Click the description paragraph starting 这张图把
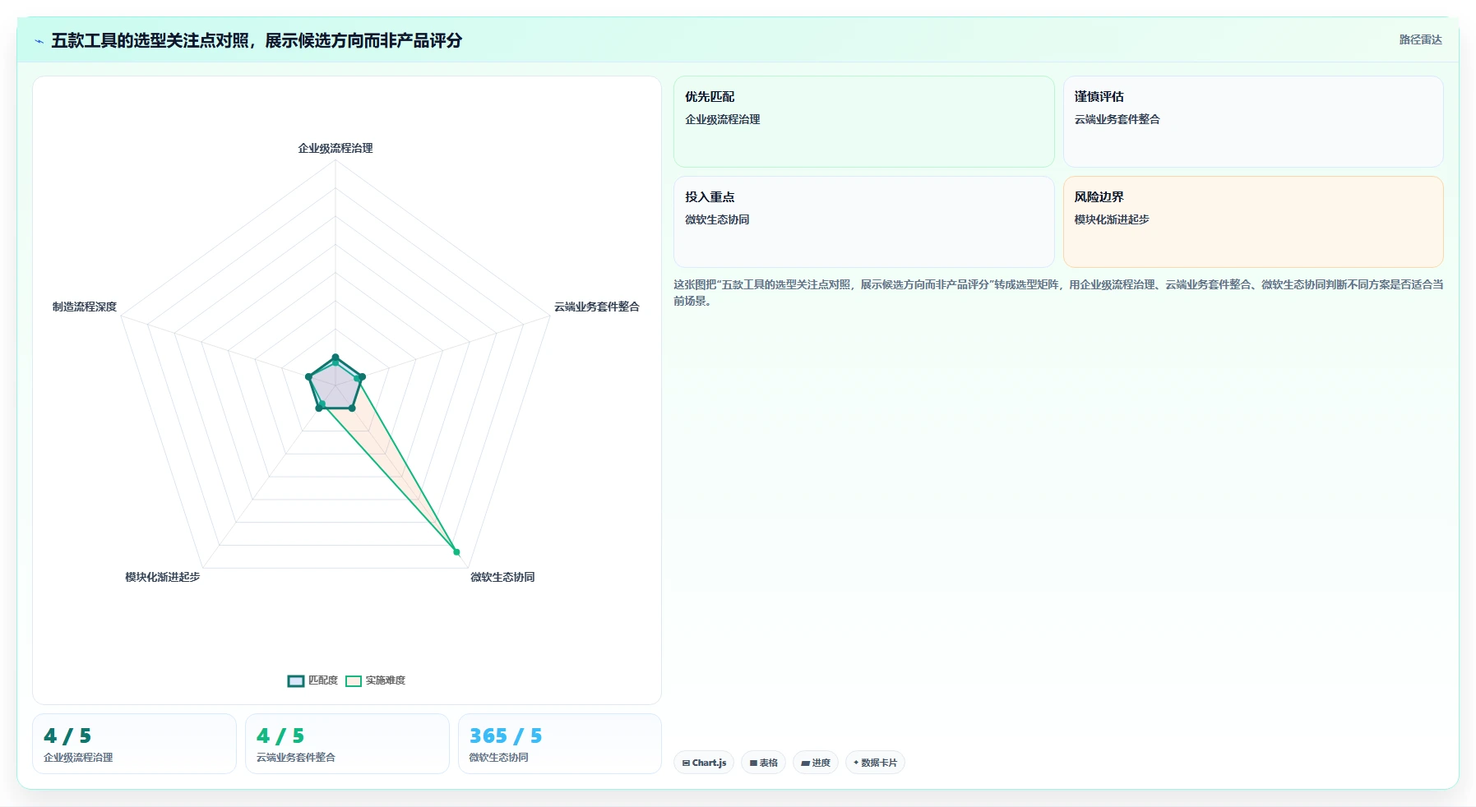Screen dimensions: 1476x807 click(x=1058, y=293)
